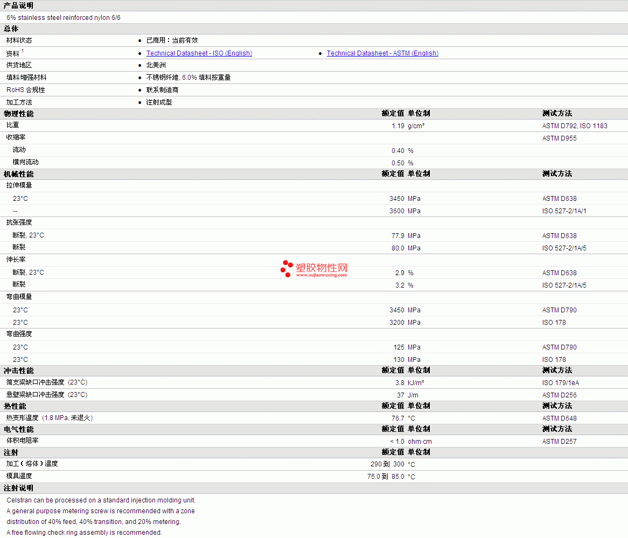Click the 'Celstran can be processed' note line
Image resolution: width=628 pixels, height=538 pixels.
pyautogui.click(x=101, y=500)
